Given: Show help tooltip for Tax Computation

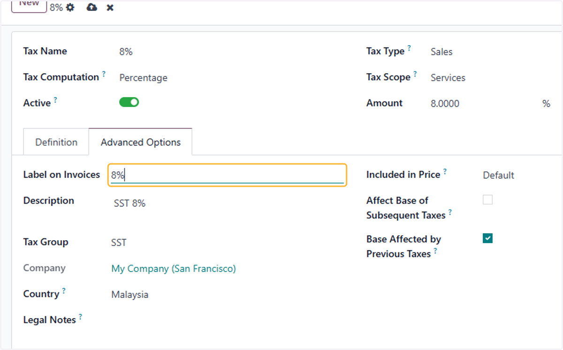Looking at the screenshot, I should (x=104, y=74).
